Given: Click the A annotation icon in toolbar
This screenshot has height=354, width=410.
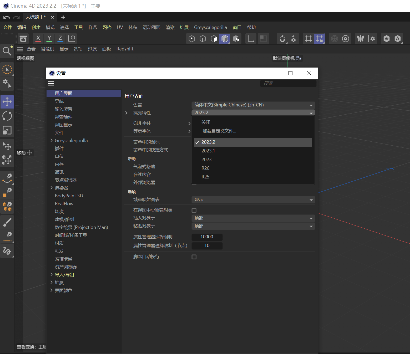Looking at the screenshot, I should tap(398, 39).
